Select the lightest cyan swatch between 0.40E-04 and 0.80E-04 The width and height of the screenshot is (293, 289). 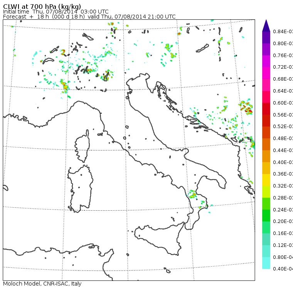[266, 263]
